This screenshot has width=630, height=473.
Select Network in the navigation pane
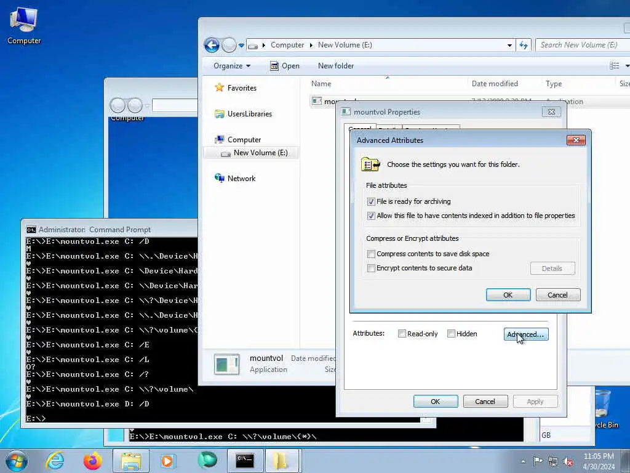coord(241,178)
